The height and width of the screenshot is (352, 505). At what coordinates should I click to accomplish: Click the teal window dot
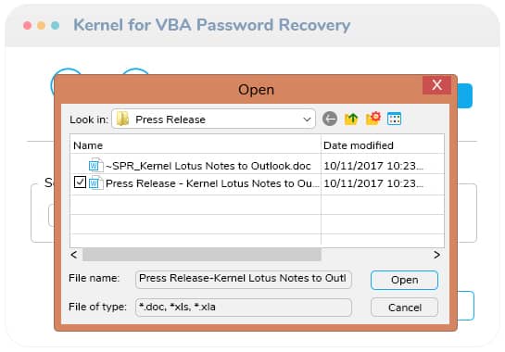pos(56,25)
